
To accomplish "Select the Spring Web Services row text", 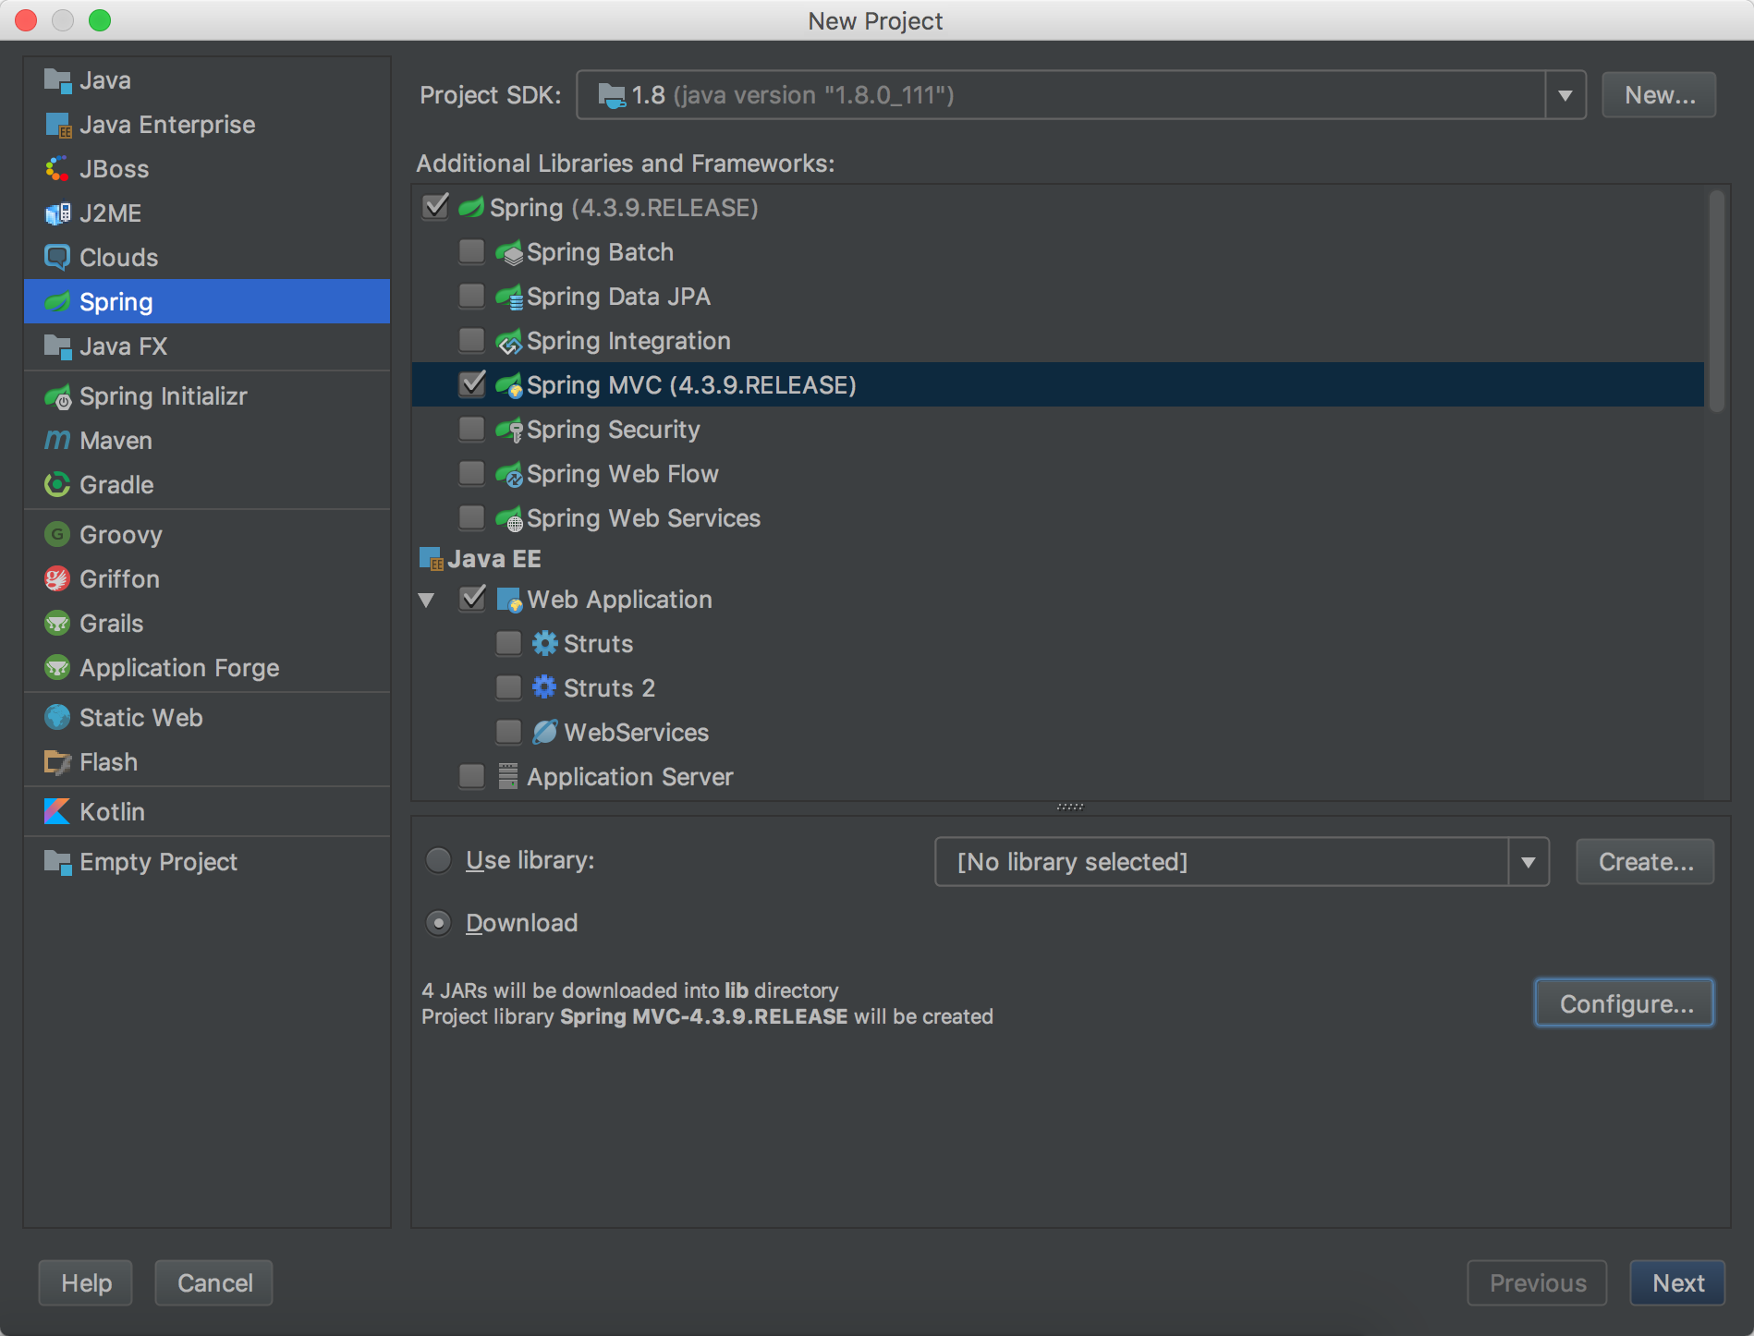I will [x=643, y=518].
